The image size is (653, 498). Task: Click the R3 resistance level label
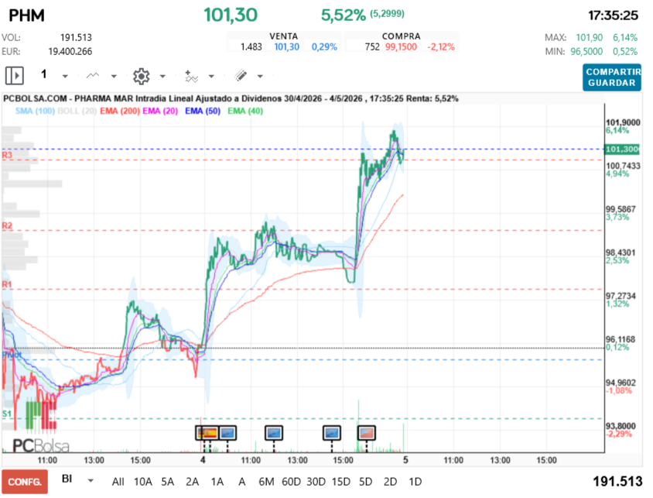[7, 155]
